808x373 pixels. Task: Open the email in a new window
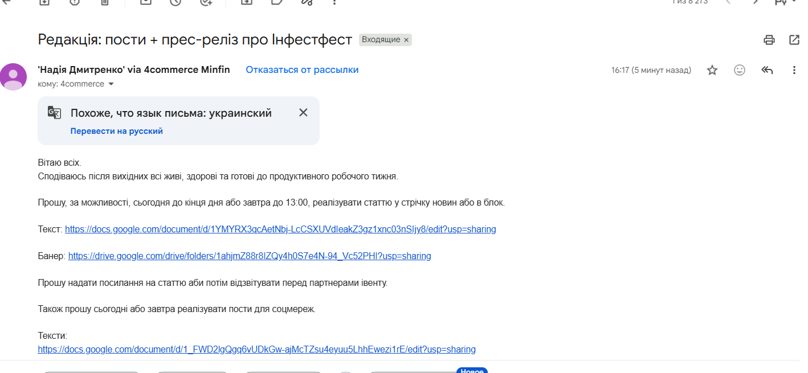(x=794, y=40)
